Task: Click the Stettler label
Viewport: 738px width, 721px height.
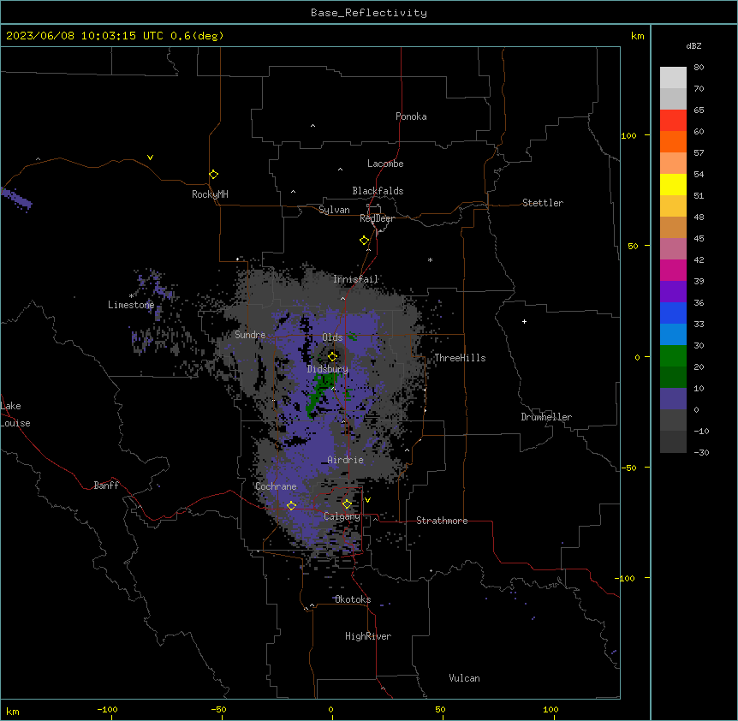Action: coord(543,203)
